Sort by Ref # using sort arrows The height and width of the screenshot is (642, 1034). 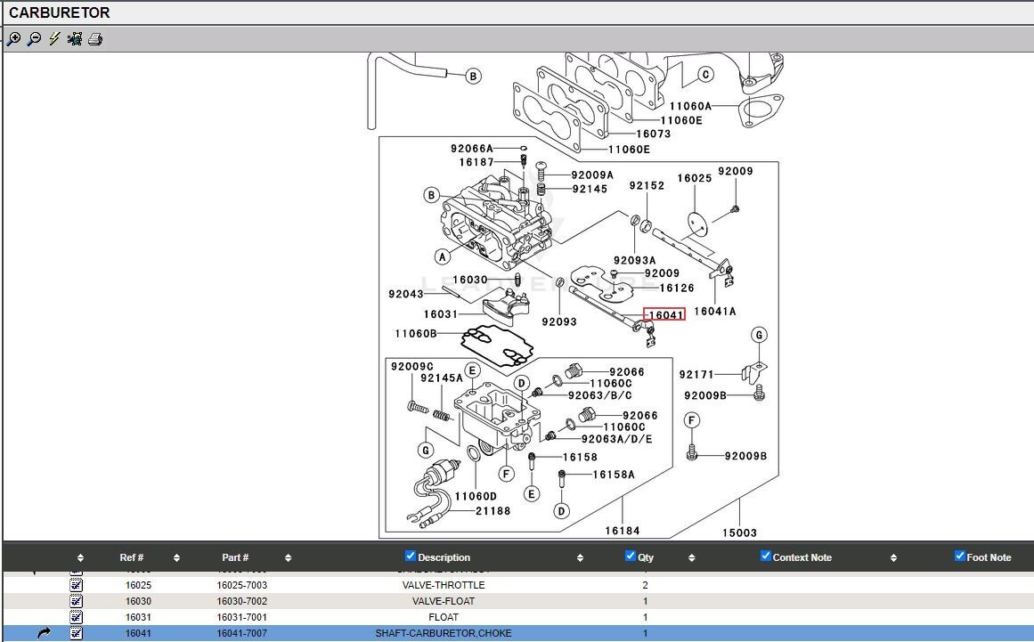coord(176,558)
